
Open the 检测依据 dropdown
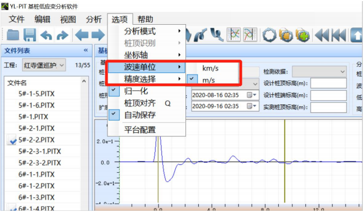[x=319, y=72]
